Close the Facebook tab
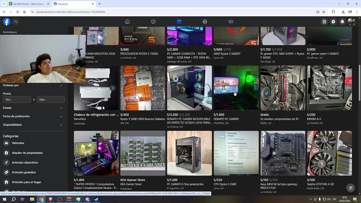Viewport: 361px width, 203px height. (93, 4)
